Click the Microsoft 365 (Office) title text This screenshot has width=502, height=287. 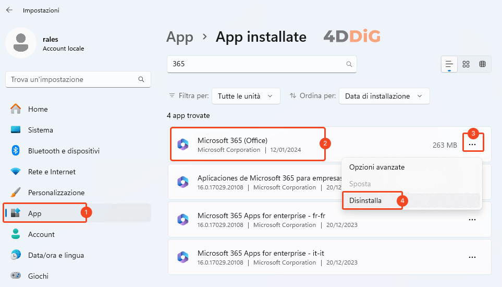[x=232, y=140]
